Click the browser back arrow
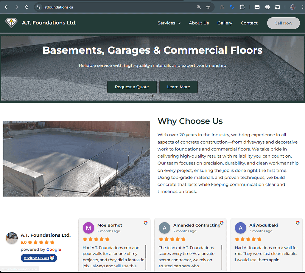 tap(7, 7)
